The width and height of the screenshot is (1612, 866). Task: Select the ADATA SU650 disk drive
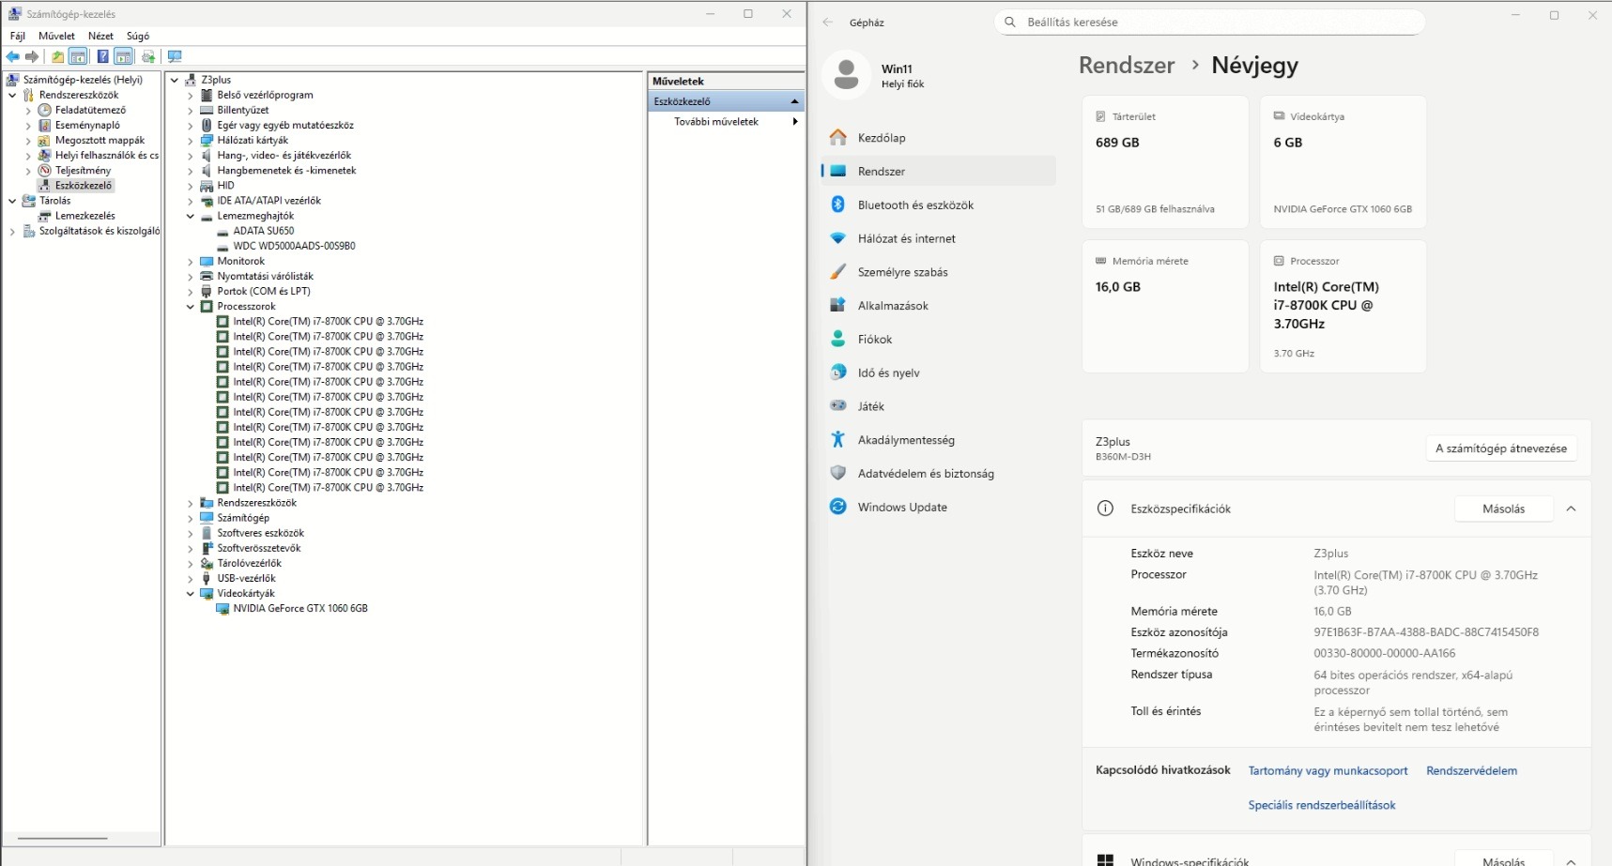point(263,231)
